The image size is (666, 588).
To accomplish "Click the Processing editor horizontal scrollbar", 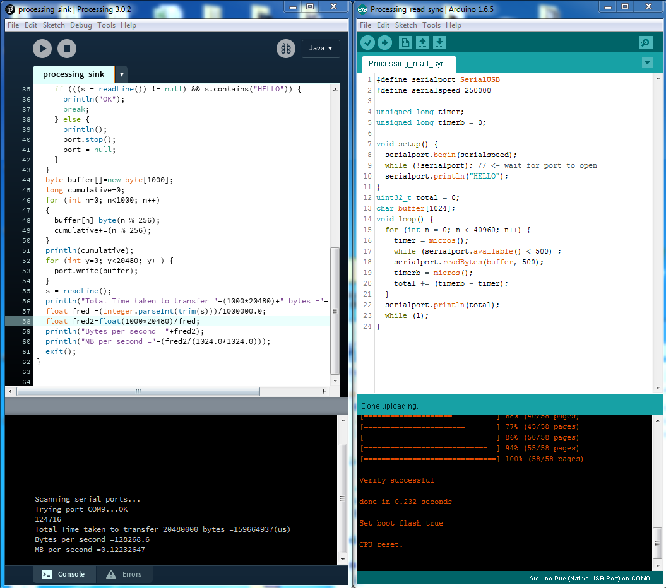I will pyautogui.click(x=138, y=391).
